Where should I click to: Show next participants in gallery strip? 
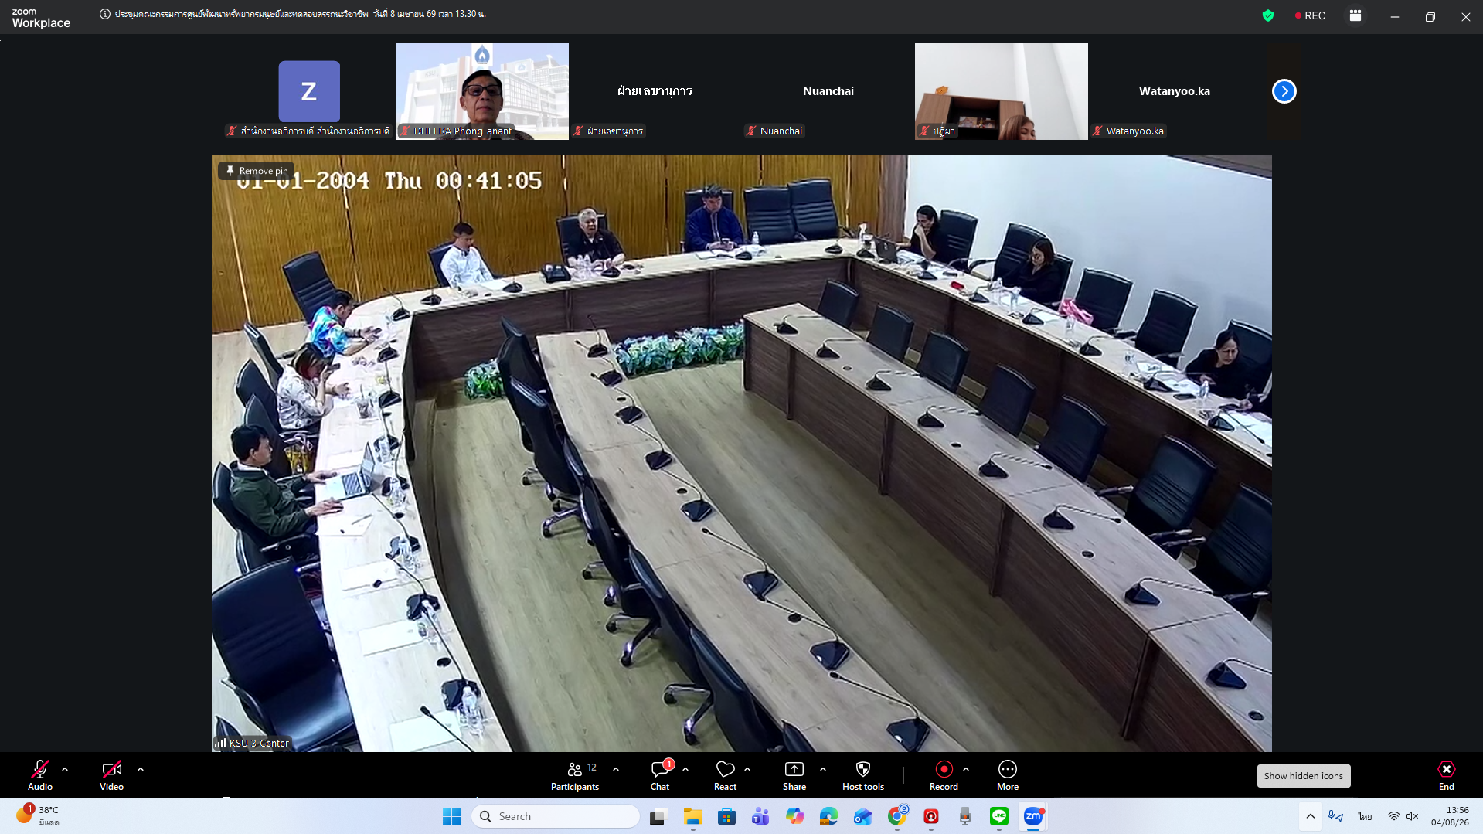[x=1284, y=91]
